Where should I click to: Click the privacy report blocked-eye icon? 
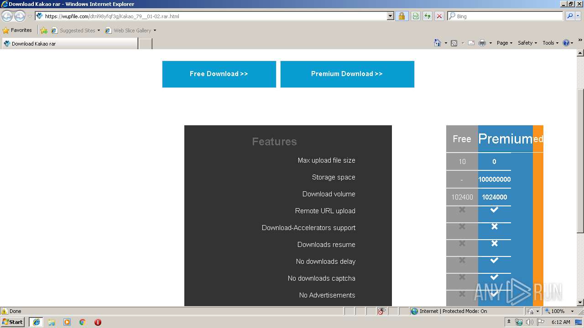coord(381,311)
